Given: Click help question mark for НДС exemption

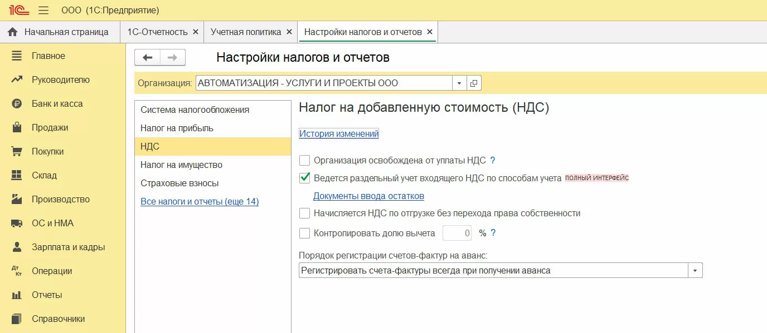Looking at the screenshot, I should point(493,161).
